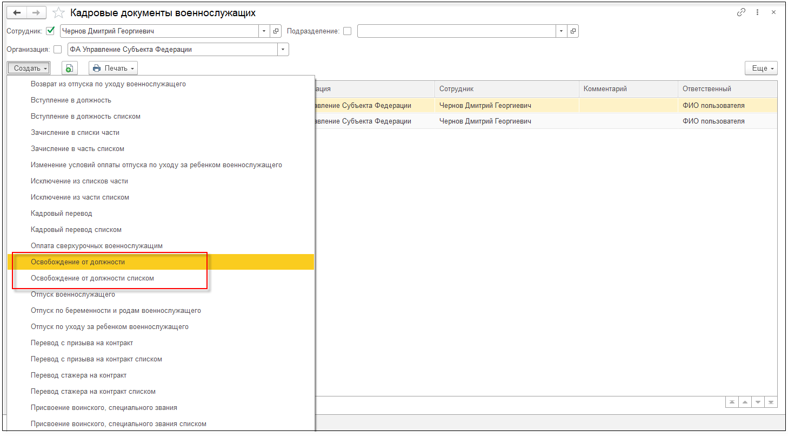Choose Присвоение воинского, специального звания списком
The image size is (788, 438).
161,424
